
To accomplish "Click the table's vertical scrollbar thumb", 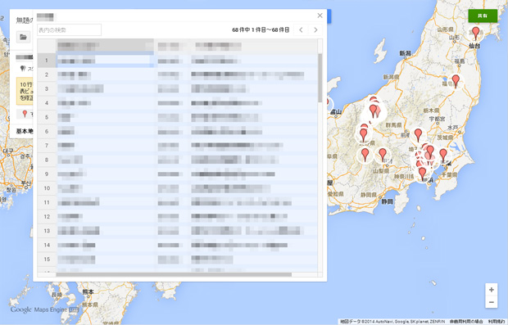I will (320, 78).
